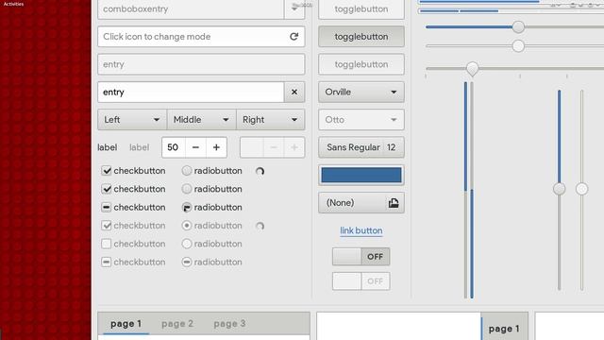Follow the link button
Screen dimensions: 604x340
[361, 230]
